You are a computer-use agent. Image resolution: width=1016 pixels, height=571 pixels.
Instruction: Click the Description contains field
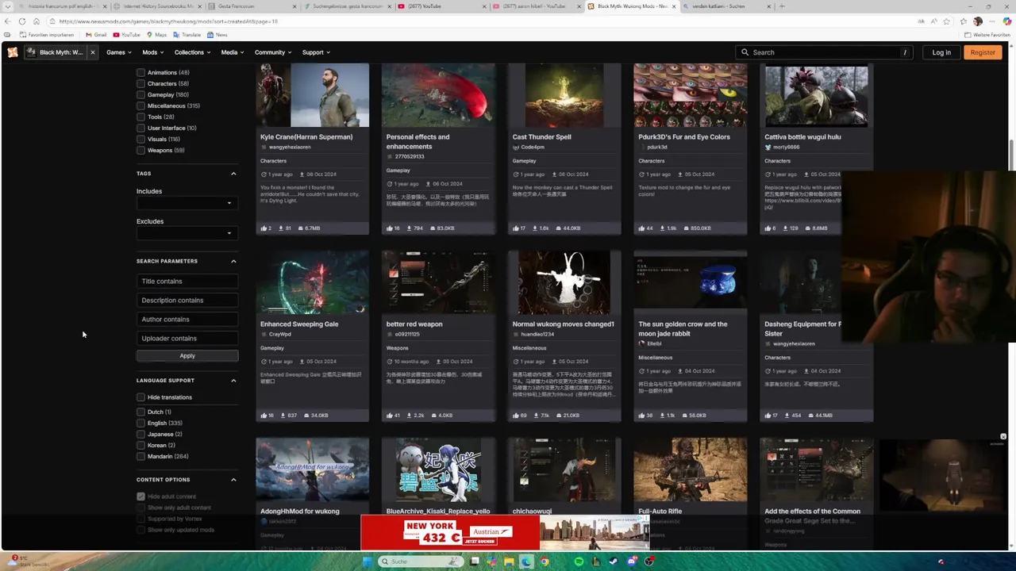187,301
